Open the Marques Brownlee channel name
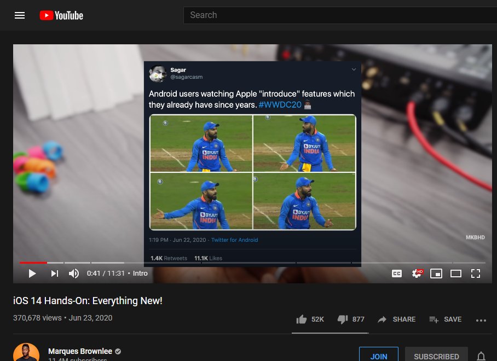Screen dimensions: 497x361 click(80, 351)
